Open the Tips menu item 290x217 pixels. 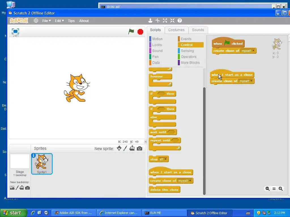click(71, 21)
